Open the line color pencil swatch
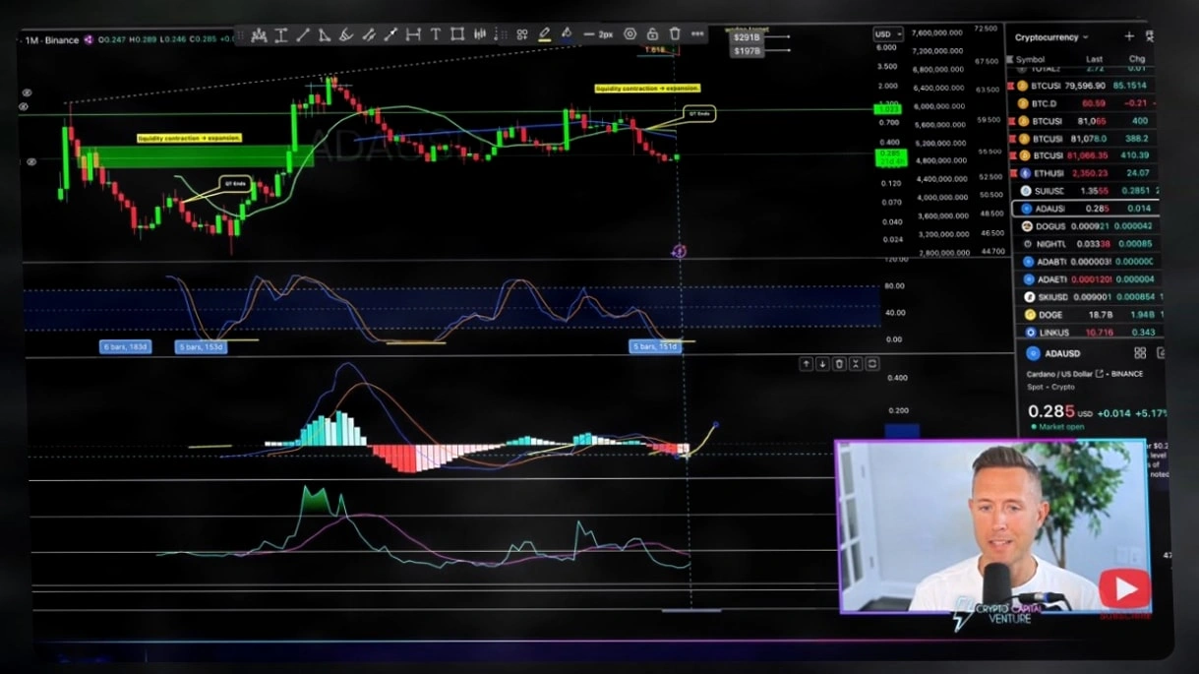This screenshot has width=1199, height=674. (545, 34)
